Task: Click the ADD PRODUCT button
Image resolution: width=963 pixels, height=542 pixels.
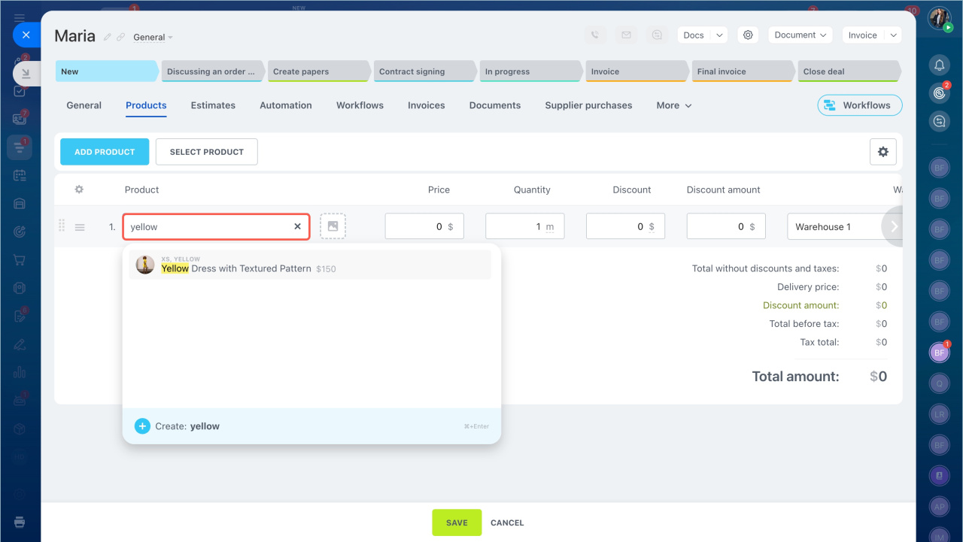Action: (105, 152)
